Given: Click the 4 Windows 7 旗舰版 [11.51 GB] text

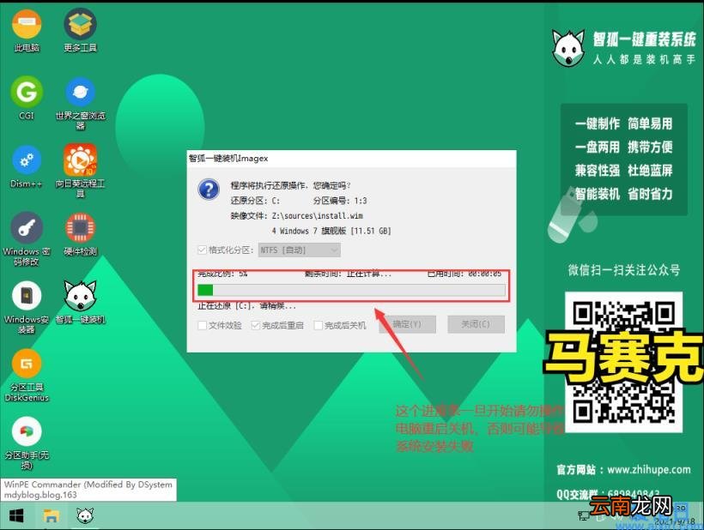Looking at the screenshot, I should [x=331, y=231].
